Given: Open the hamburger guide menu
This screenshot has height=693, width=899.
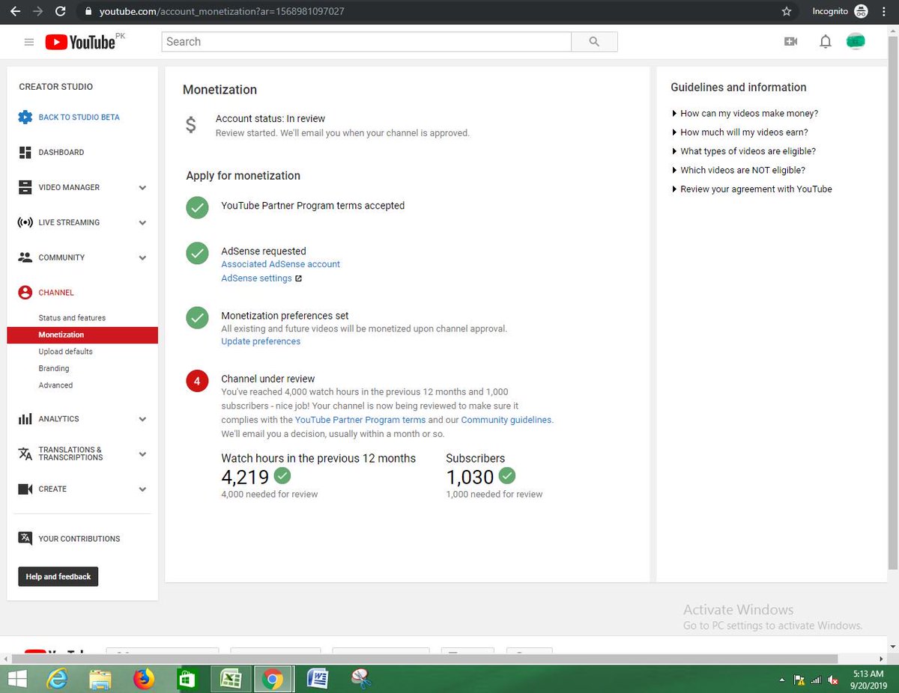Looking at the screenshot, I should 29,43.
